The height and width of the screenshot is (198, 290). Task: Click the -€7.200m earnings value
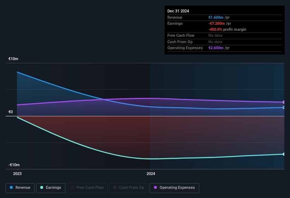tap(217, 23)
